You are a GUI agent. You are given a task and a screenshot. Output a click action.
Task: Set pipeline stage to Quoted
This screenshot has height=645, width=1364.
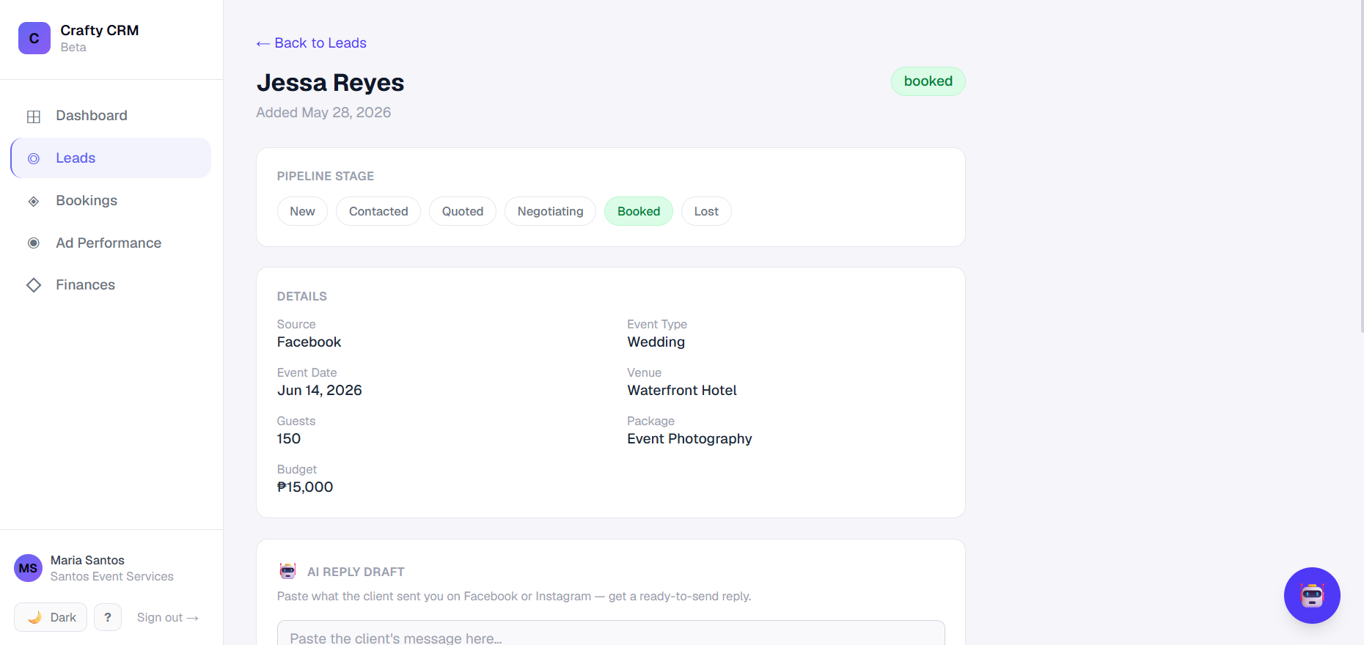point(463,211)
